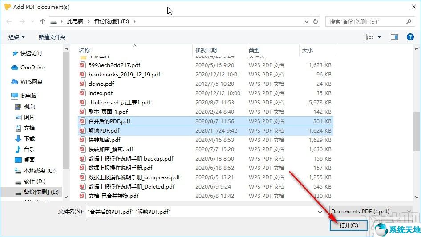Viewport: 421px width, 237px height.
Task: Sort files by 名称 column header
Action: coord(84,50)
